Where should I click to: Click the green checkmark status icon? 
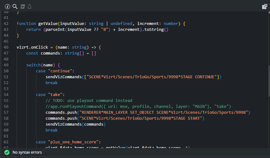pos(7,152)
